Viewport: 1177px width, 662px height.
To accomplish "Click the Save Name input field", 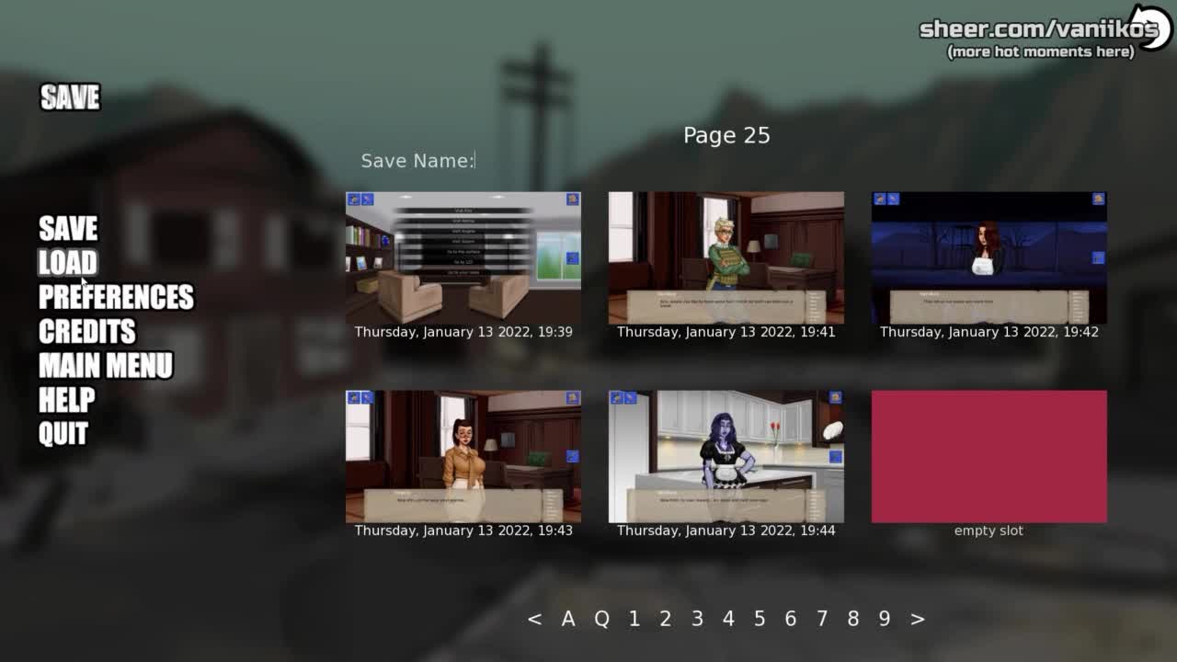I will [515, 161].
